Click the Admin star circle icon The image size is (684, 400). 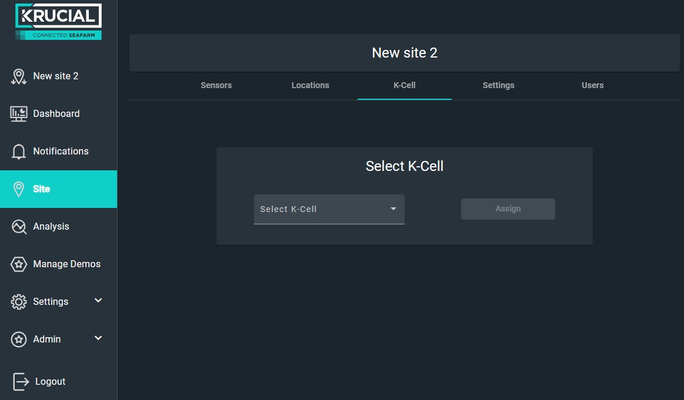click(x=19, y=339)
